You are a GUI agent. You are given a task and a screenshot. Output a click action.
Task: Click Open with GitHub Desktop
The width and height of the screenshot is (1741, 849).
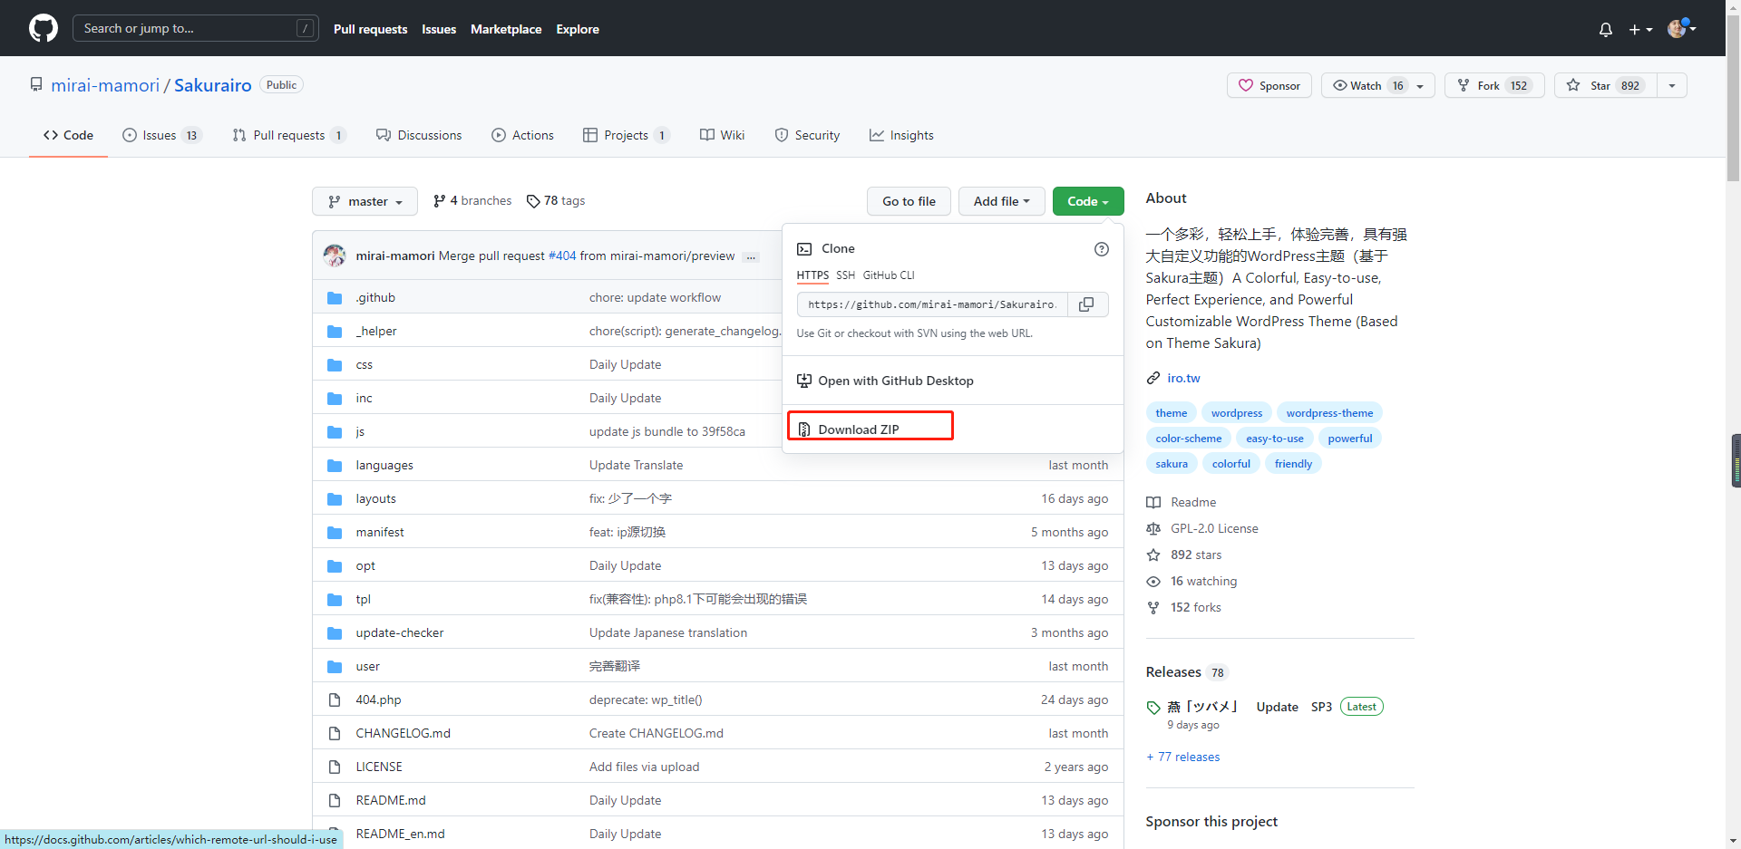(x=885, y=381)
